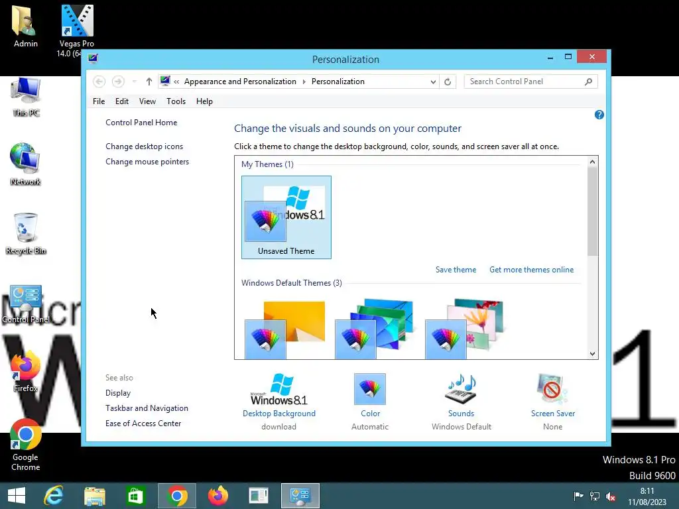The height and width of the screenshot is (509, 679).
Task: Open File Explorer from the taskbar
Action: (94, 496)
